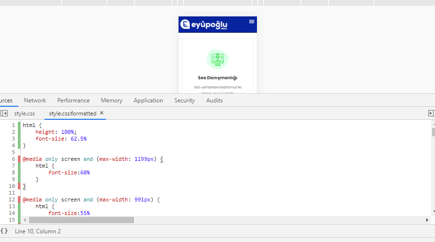Viewport: 435px width, 242px height.
Task: Go to the Security tab
Action: click(x=184, y=100)
